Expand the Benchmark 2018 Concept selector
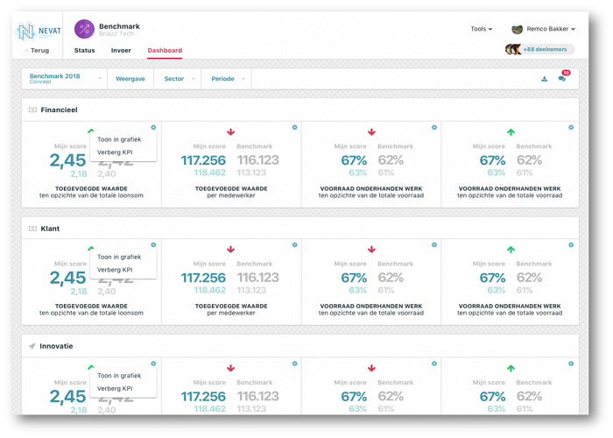The image size is (613, 438). click(x=65, y=79)
